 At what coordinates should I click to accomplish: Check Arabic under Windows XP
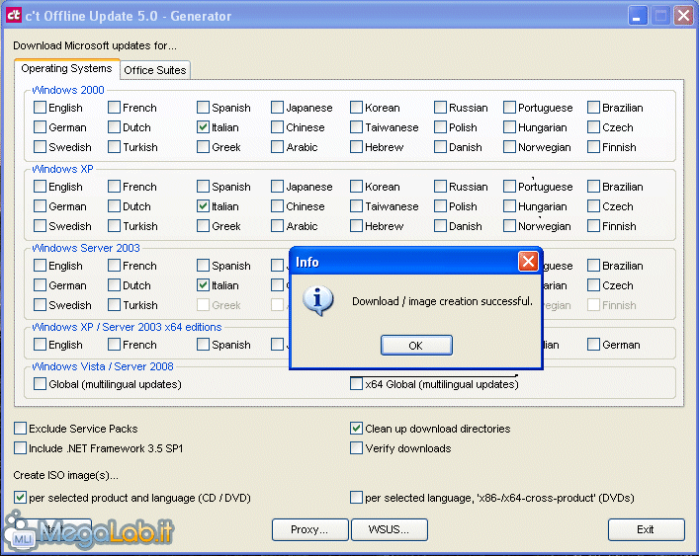(x=277, y=226)
